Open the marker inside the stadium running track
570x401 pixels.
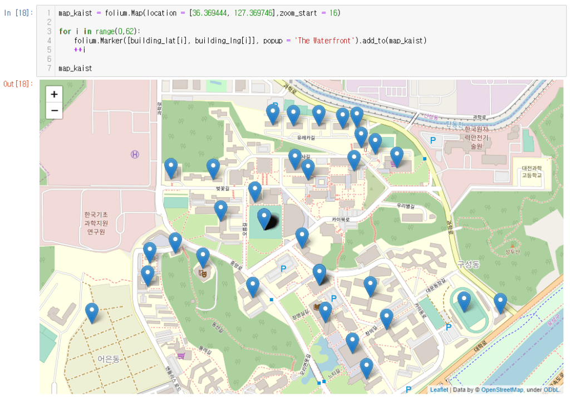(464, 301)
